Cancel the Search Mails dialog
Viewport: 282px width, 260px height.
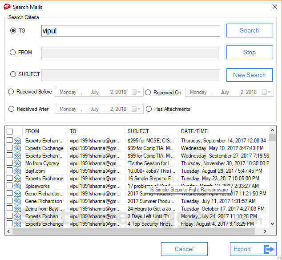coord(184,249)
